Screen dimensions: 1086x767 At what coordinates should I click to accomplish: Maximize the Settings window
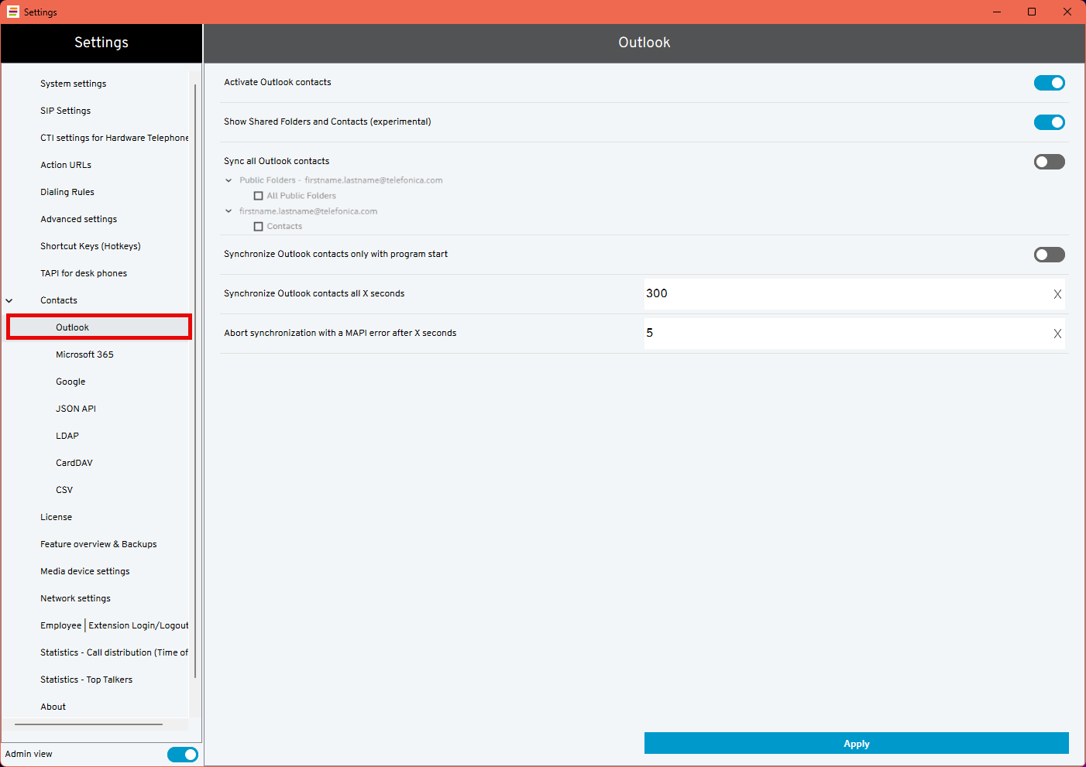click(x=1032, y=12)
